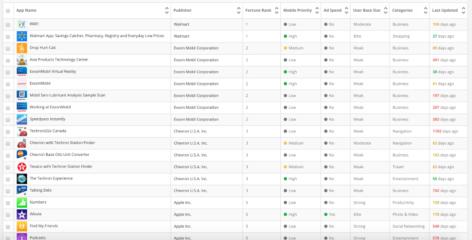Viewport: 472px width, 240px height.
Task: Click the Drop Hurt Calc app icon
Action: pos(22,48)
